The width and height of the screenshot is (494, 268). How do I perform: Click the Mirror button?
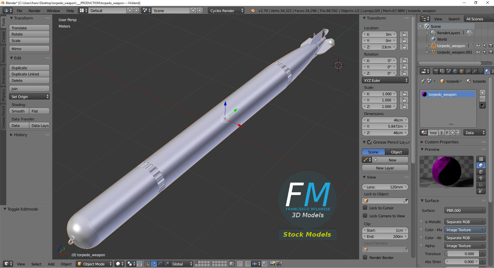[x=29, y=49]
